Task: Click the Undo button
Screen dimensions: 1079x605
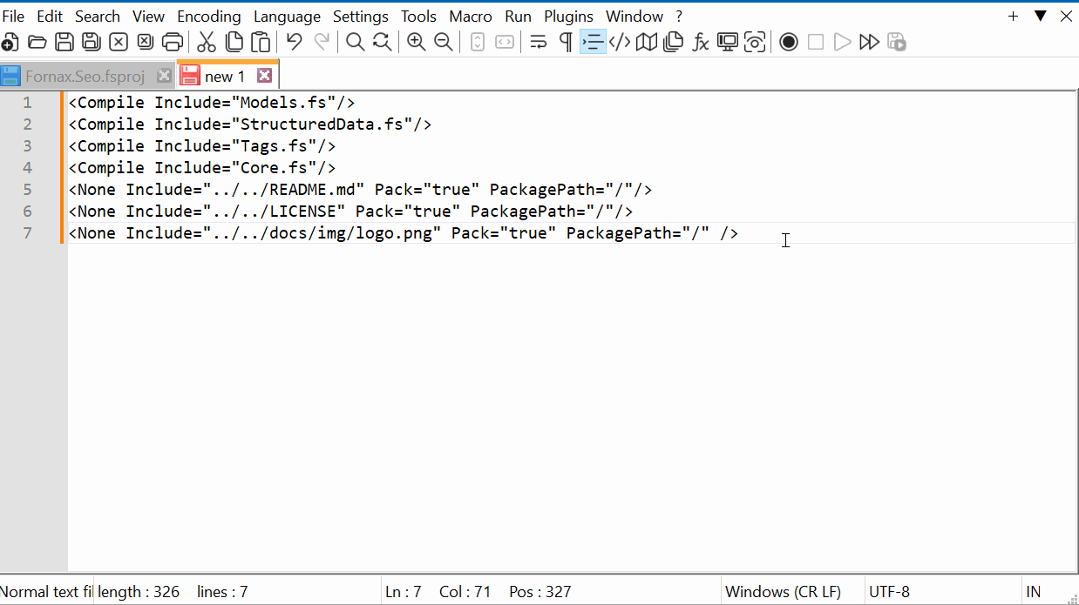Action: (x=294, y=41)
